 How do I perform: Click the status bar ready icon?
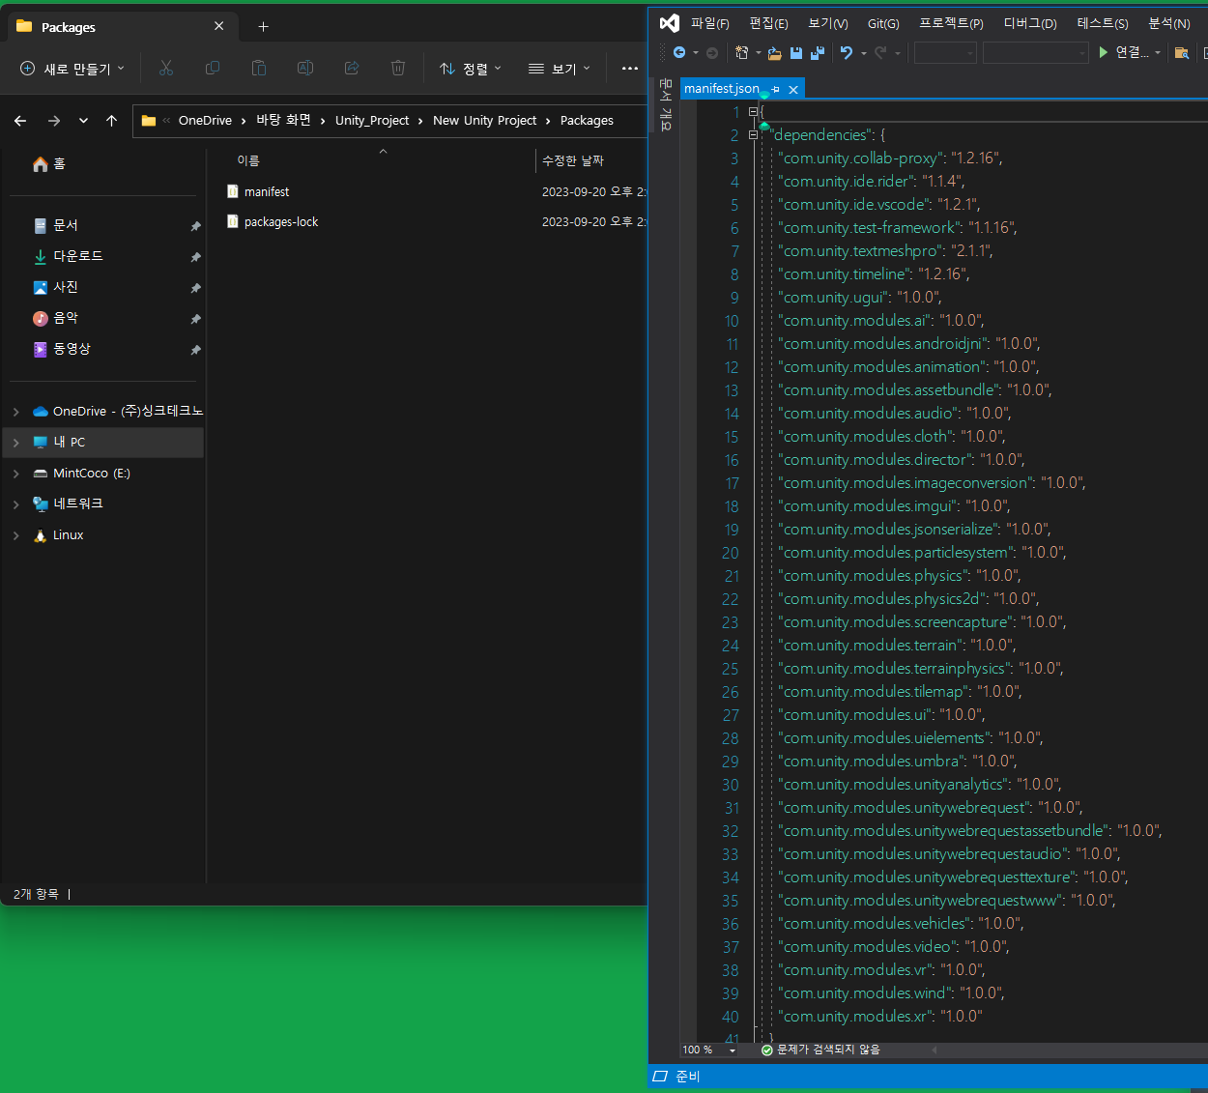(x=661, y=1076)
